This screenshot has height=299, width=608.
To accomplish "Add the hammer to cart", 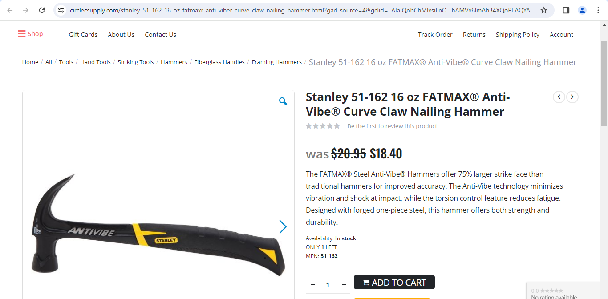I will pyautogui.click(x=394, y=282).
